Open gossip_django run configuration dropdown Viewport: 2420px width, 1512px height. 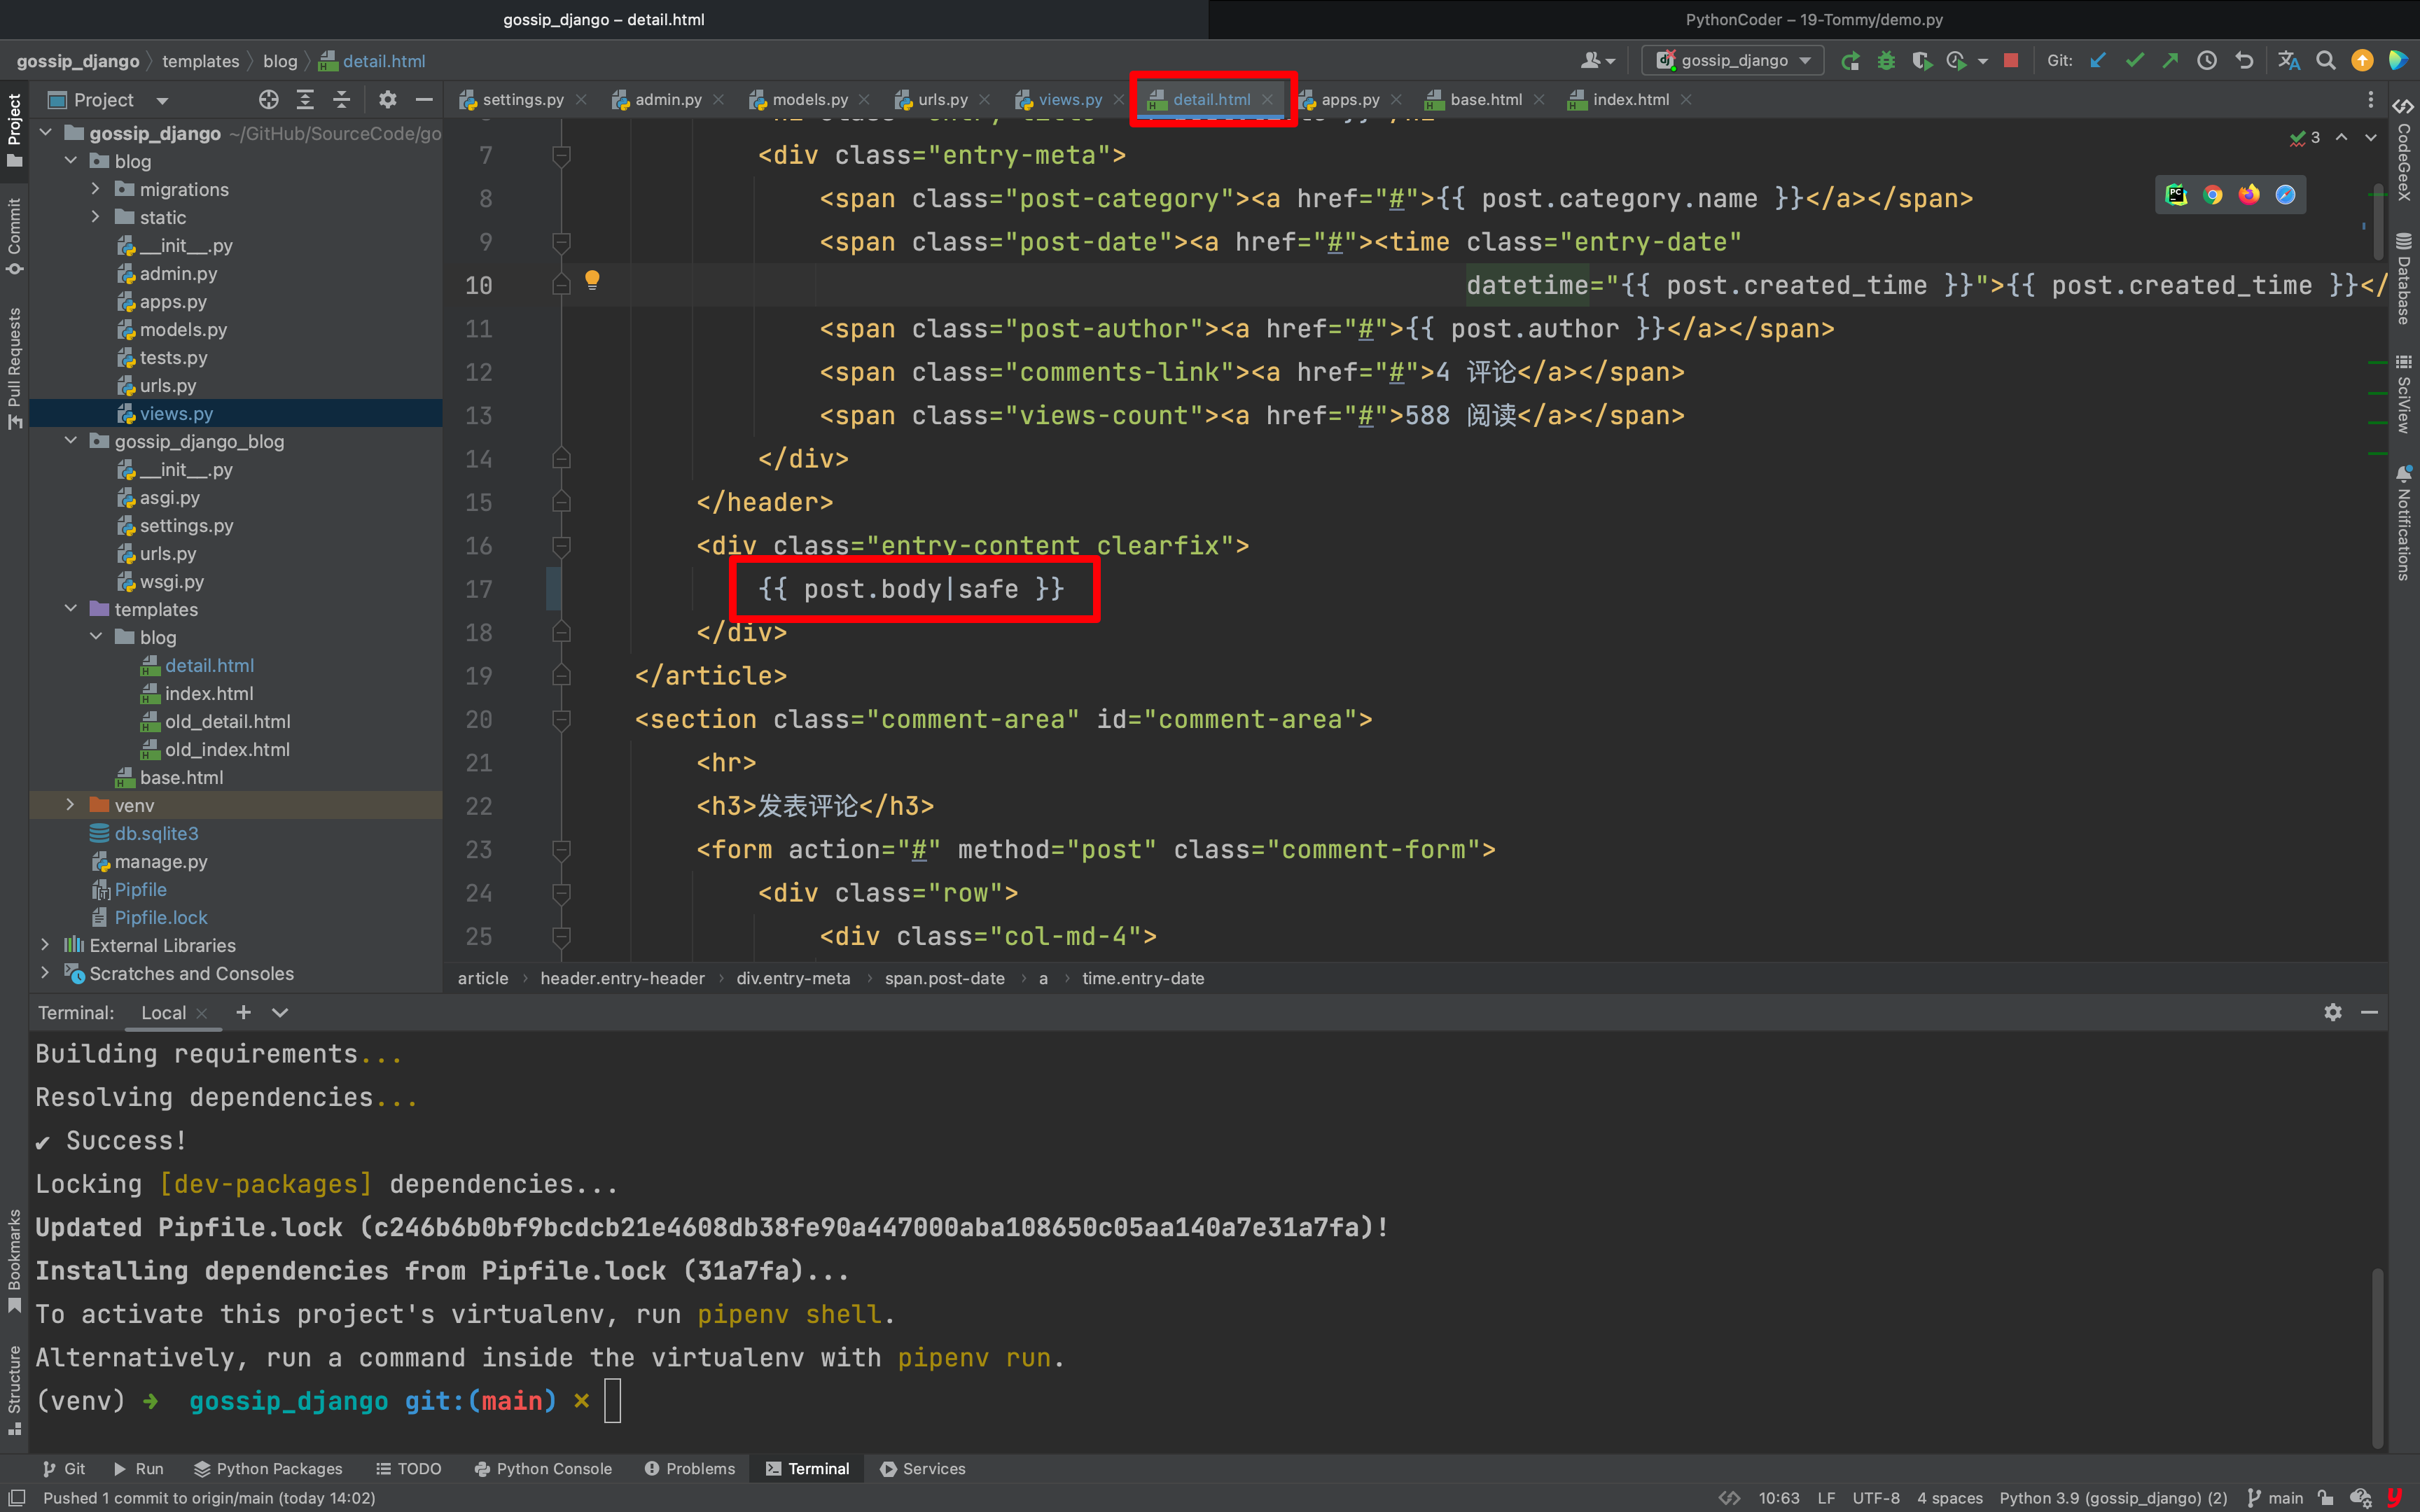click(1732, 61)
